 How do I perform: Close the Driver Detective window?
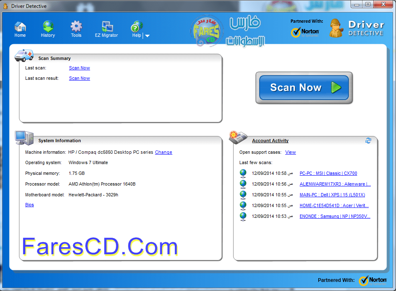tap(383, 4)
